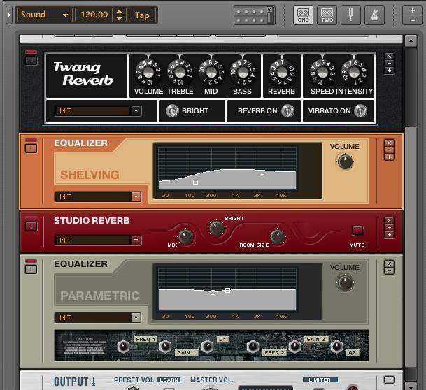The height and width of the screenshot is (390, 426).
Task: Collapse the Parametric Equalizer module
Action: [390, 272]
